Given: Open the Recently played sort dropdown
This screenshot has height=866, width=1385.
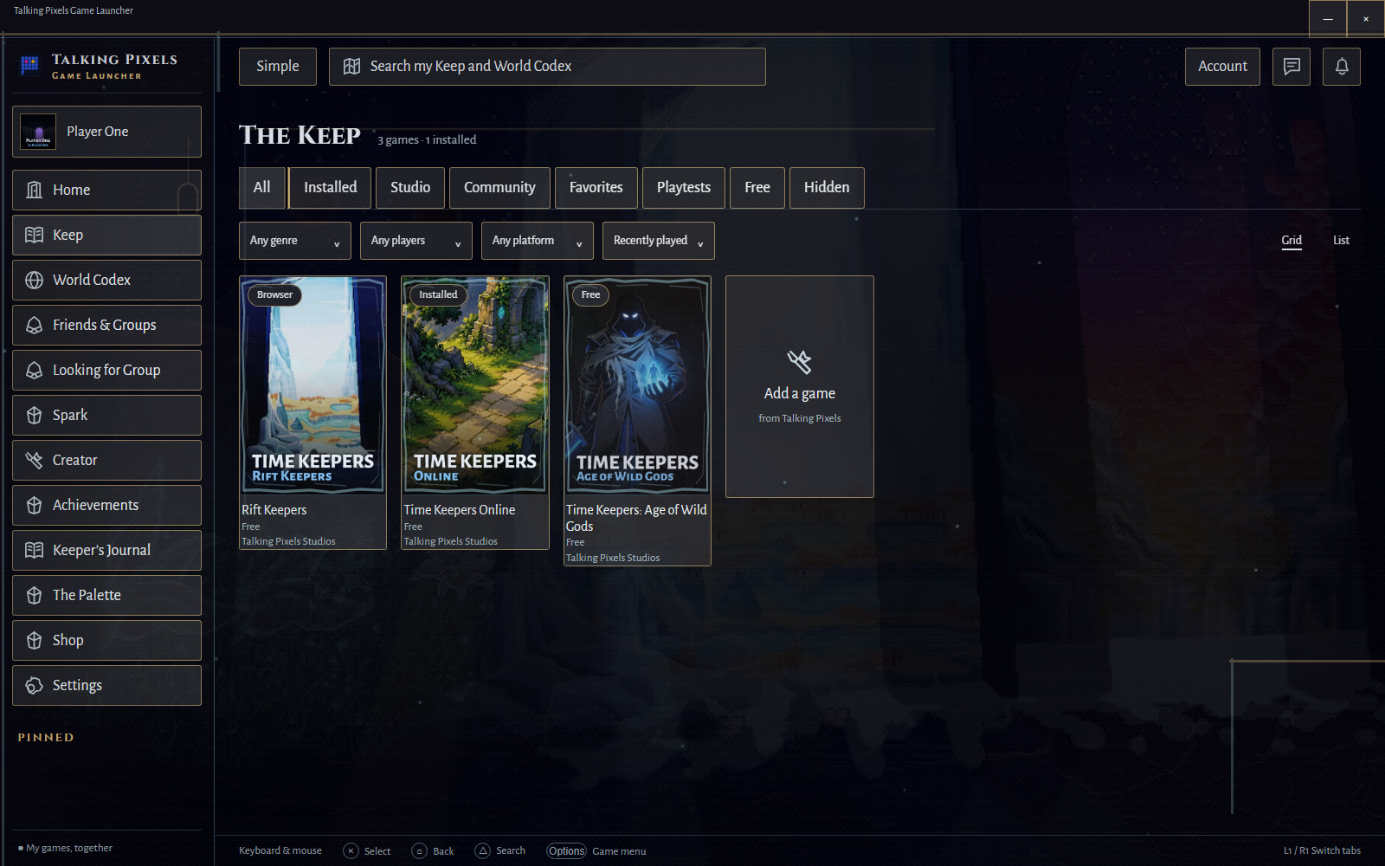Looking at the screenshot, I should [659, 241].
